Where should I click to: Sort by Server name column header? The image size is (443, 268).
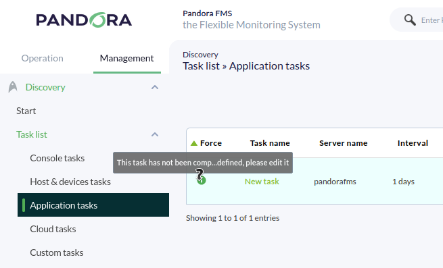344,143
